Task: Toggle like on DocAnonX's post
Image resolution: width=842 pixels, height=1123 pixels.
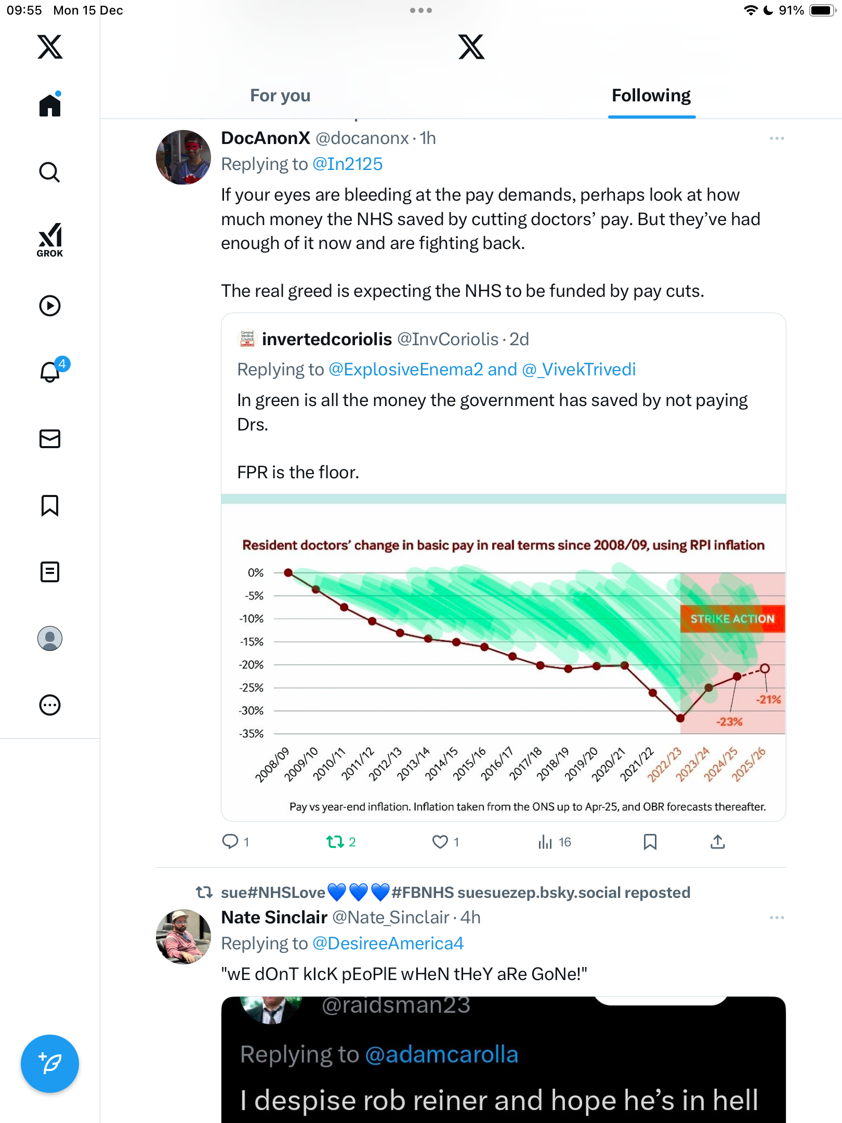Action: tap(445, 842)
